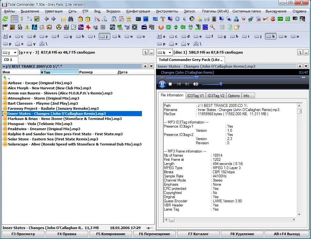Open the Options tab in viewer
311x239 pixels.
[234, 96]
